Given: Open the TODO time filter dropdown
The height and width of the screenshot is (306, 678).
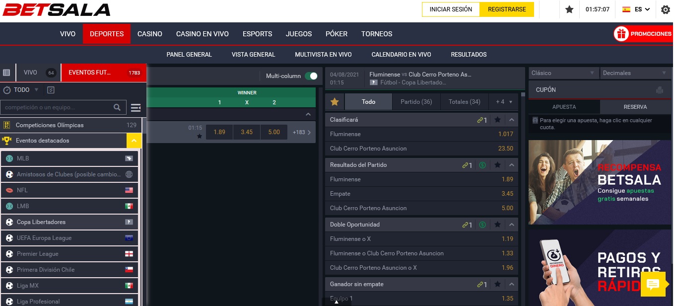Looking at the screenshot, I should click(26, 90).
